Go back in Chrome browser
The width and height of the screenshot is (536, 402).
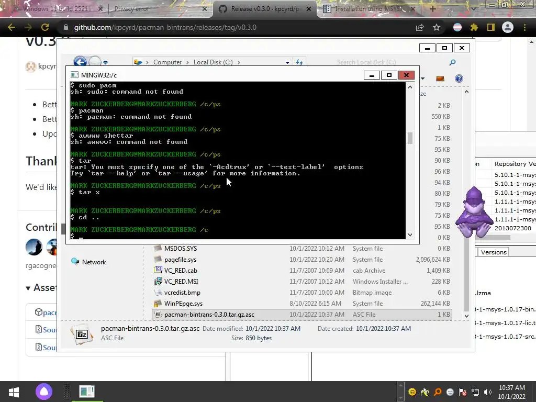(12, 27)
